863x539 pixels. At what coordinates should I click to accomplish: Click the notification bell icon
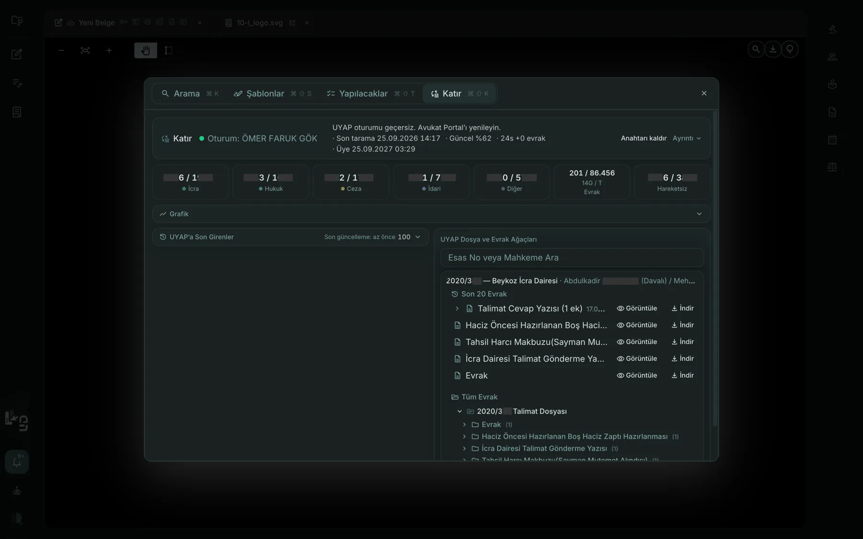[17, 462]
